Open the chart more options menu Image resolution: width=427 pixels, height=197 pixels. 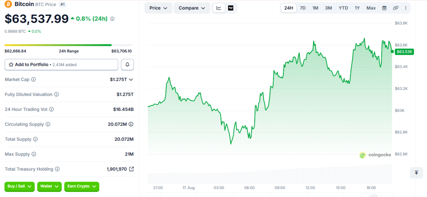(406, 8)
